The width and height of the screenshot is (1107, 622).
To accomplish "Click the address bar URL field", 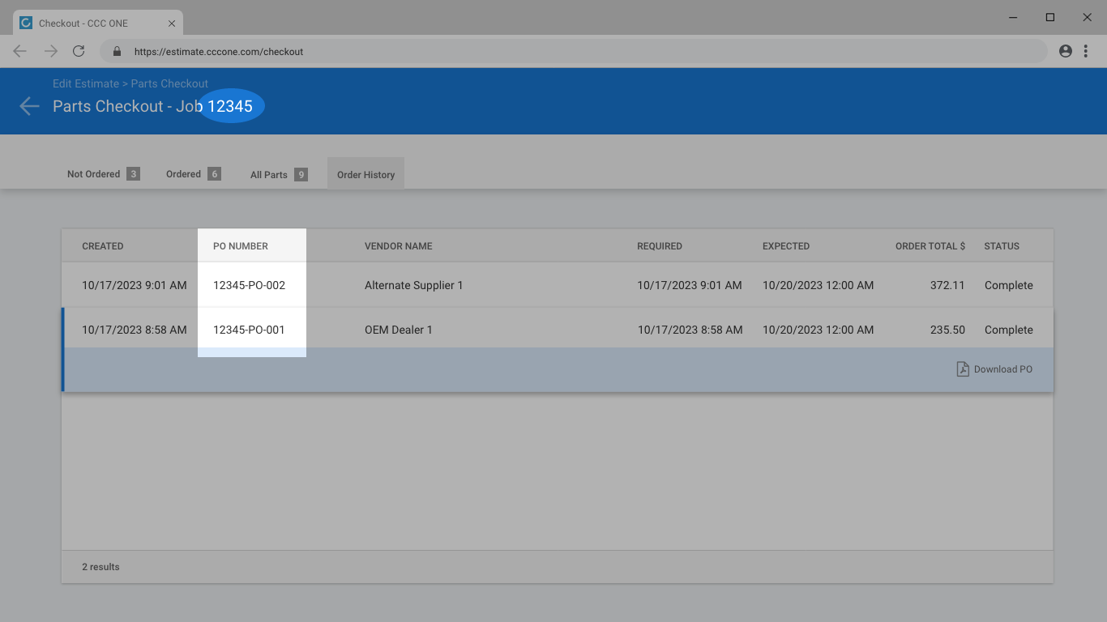I will coord(574,51).
